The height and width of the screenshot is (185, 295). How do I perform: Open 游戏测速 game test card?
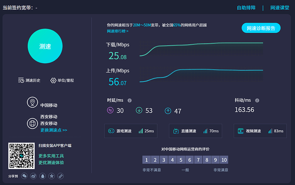[x=131, y=131]
